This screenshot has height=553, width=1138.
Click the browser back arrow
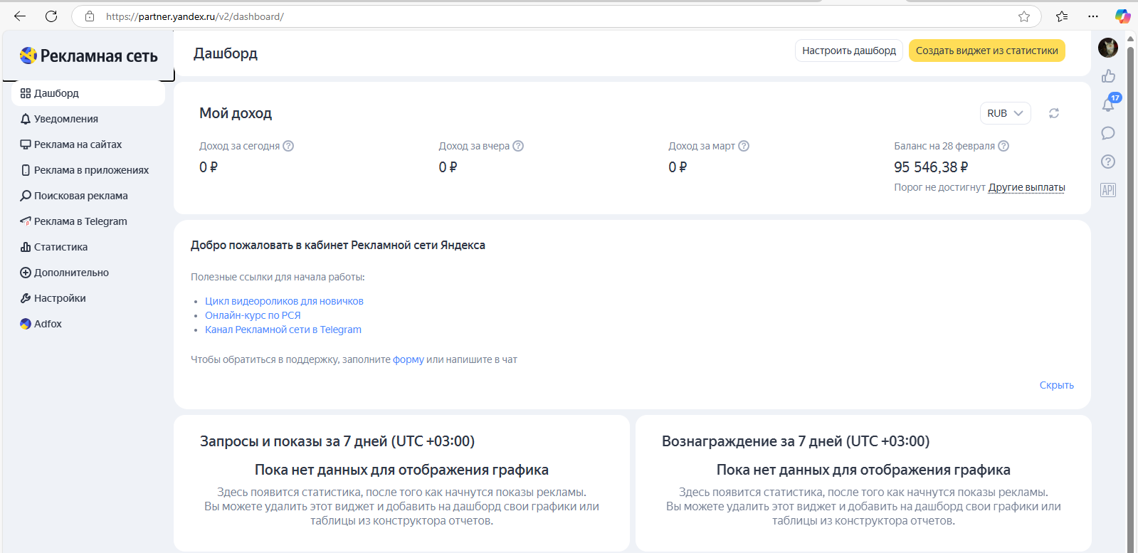[20, 16]
